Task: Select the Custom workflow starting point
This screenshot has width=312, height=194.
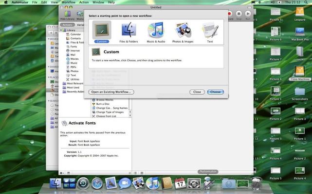Action: pos(102,32)
